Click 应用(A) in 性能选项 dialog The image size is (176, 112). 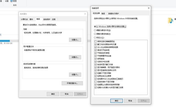tap(144, 101)
